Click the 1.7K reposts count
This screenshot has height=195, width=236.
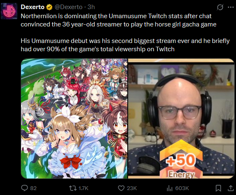83,188
